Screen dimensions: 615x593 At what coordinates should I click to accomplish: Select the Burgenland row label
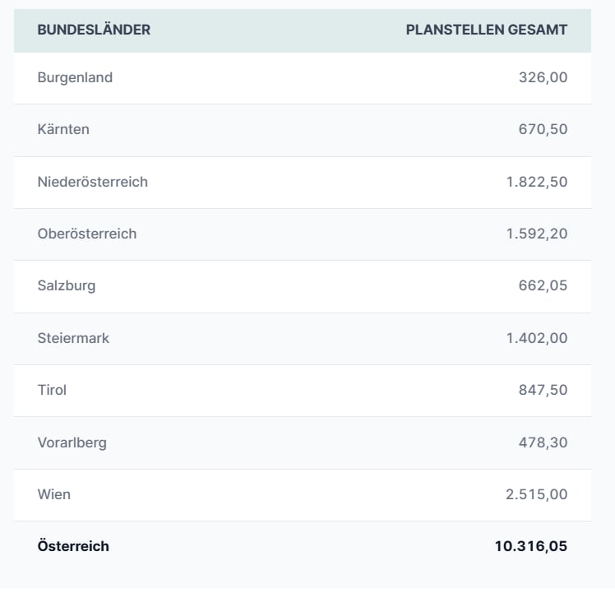click(x=75, y=77)
